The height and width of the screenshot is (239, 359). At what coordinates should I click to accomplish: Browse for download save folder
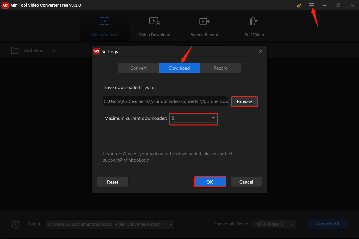tap(244, 102)
